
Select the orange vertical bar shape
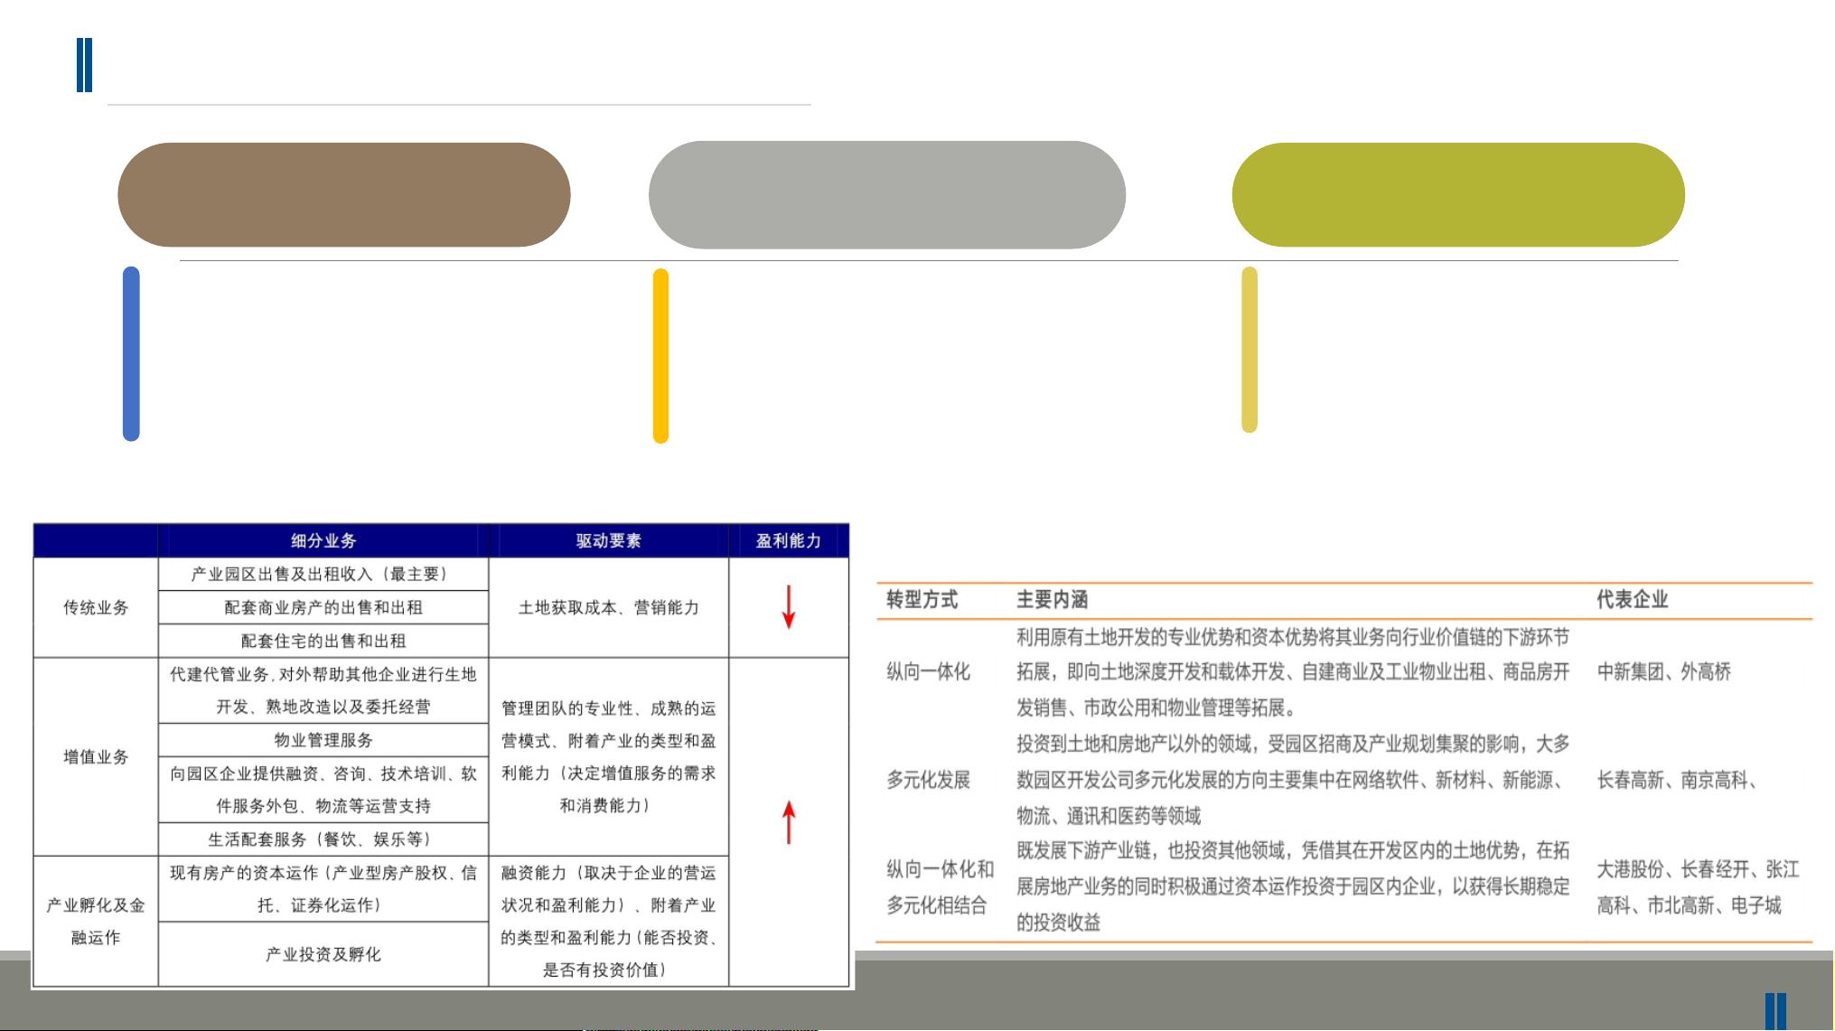660,355
